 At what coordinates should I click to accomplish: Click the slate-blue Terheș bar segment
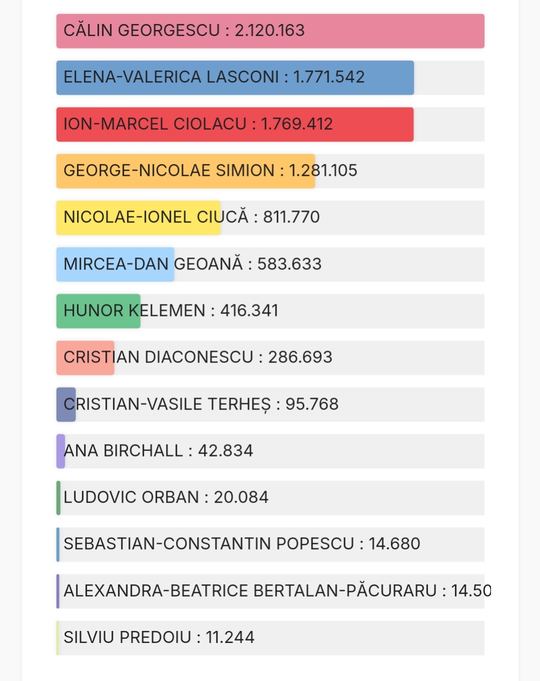click(x=66, y=404)
